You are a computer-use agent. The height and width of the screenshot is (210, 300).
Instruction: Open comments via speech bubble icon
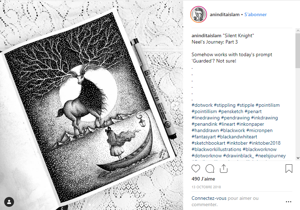click(x=210, y=169)
